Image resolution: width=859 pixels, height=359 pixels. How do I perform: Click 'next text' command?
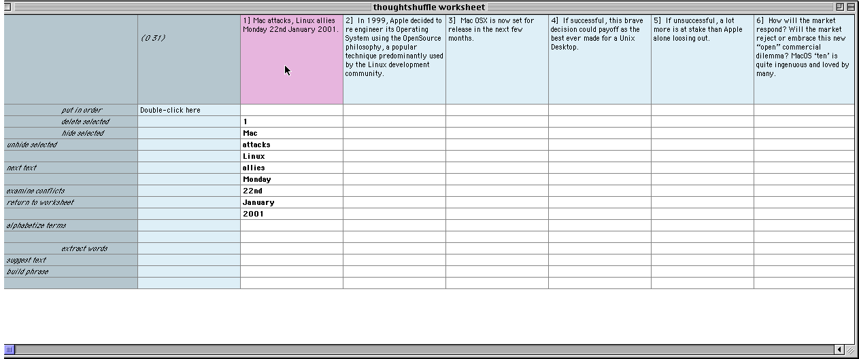click(22, 168)
